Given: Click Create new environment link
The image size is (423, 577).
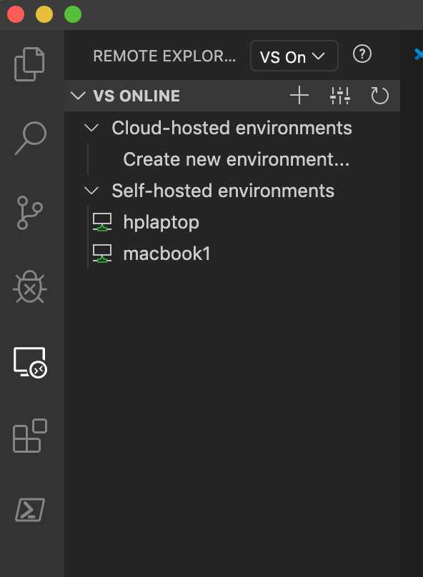Looking at the screenshot, I should pyautogui.click(x=236, y=159).
